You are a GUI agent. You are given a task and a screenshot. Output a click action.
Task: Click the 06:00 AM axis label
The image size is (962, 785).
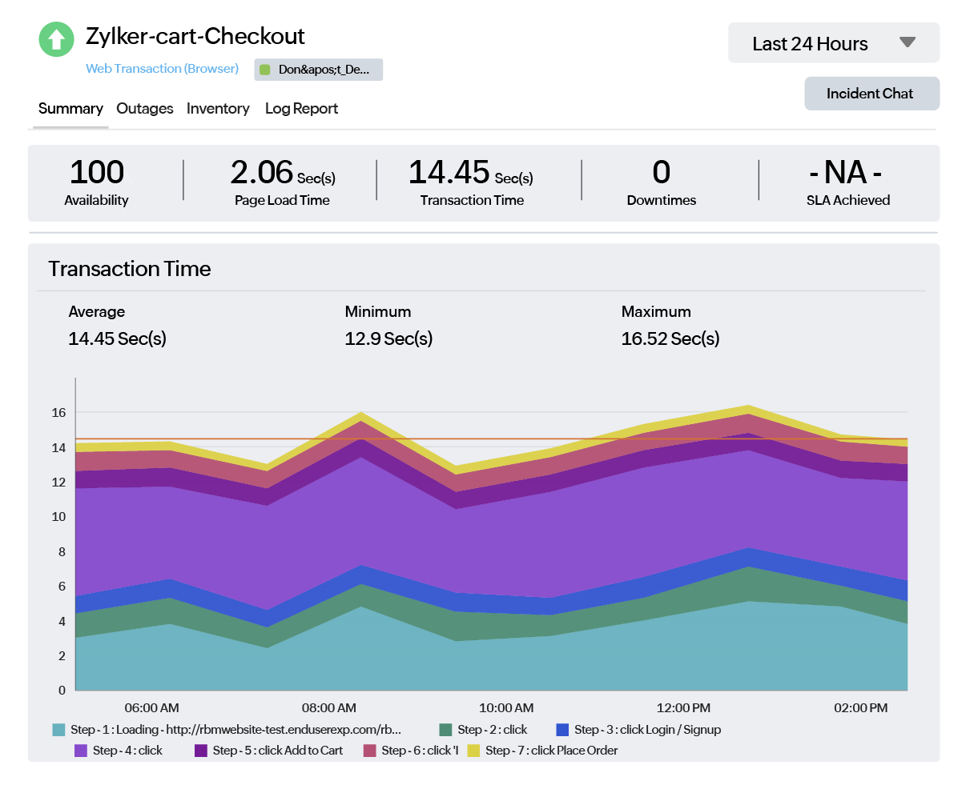151,708
